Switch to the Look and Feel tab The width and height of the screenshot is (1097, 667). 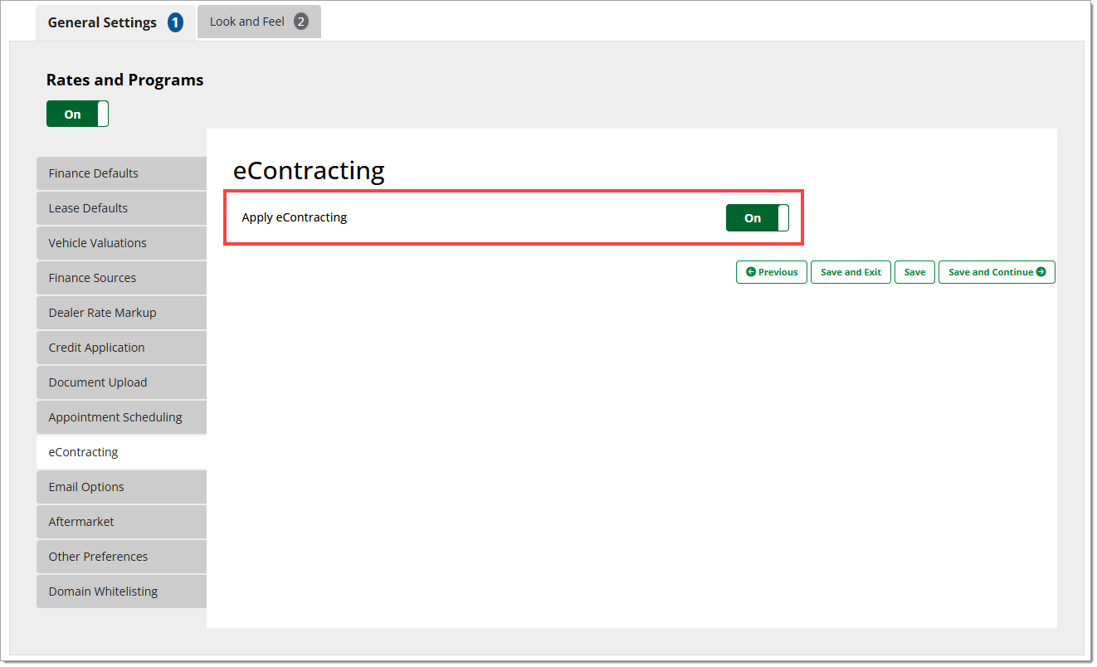258,22
